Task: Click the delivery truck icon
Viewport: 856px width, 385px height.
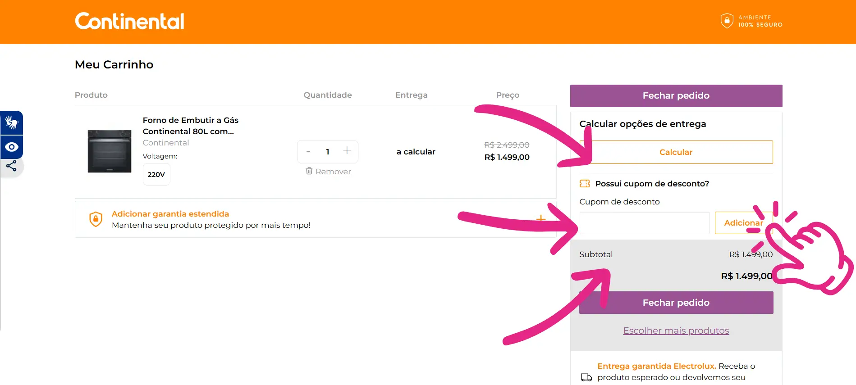Action: tap(586, 377)
